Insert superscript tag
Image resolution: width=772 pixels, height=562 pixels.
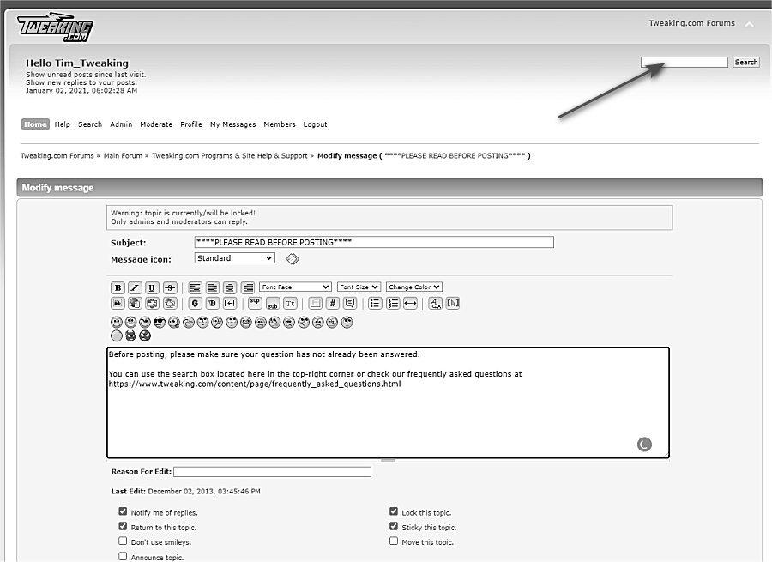[x=255, y=303]
